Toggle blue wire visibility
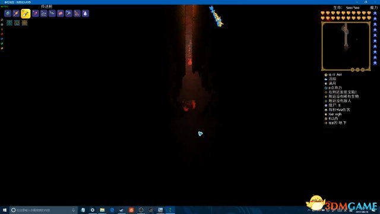 [2, 39]
